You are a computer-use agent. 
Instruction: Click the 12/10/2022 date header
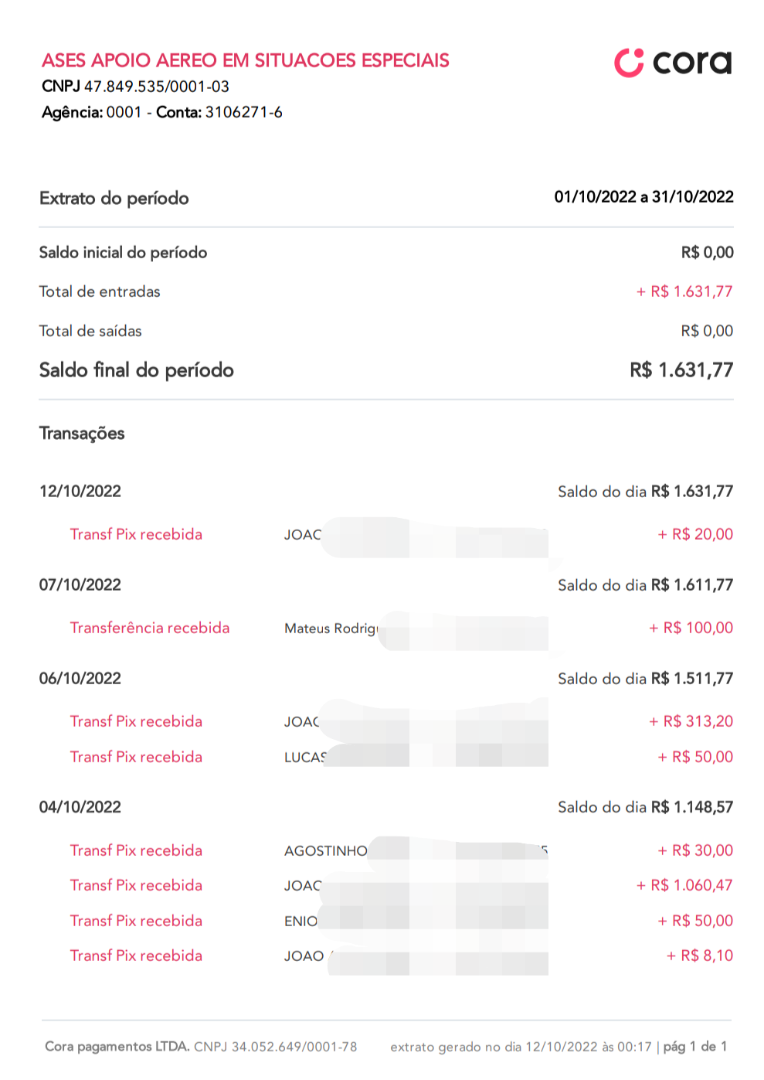tap(80, 492)
